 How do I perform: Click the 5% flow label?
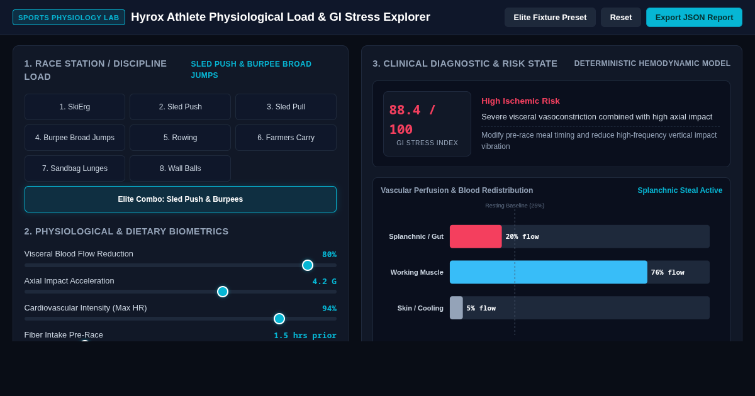click(x=481, y=308)
